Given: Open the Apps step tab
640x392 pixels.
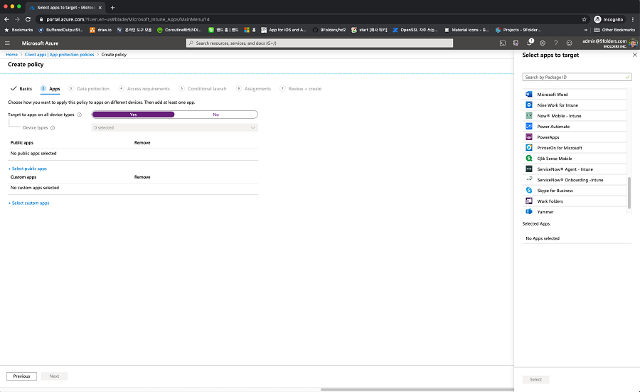Looking at the screenshot, I should pyautogui.click(x=50, y=89).
